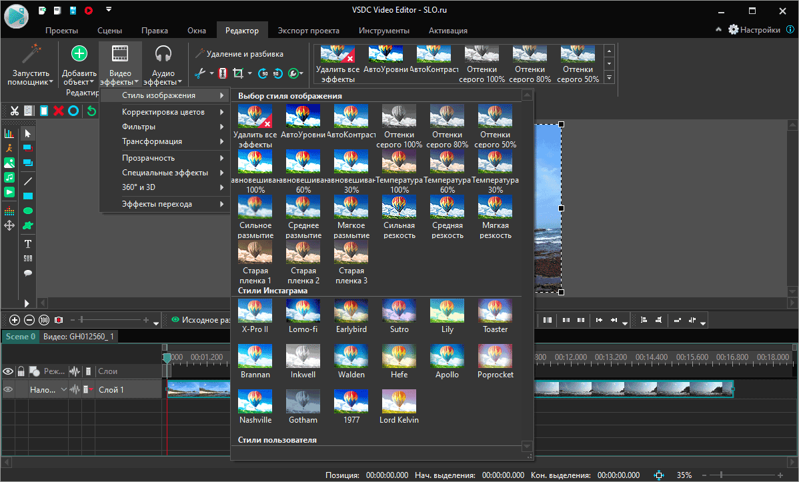Toggle the waveform icon in layer header
The height and width of the screenshot is (482, 799).
[x=75, y=371]
